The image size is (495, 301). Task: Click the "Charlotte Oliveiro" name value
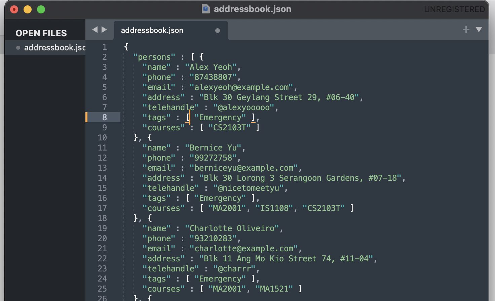(x=232, y=228)
